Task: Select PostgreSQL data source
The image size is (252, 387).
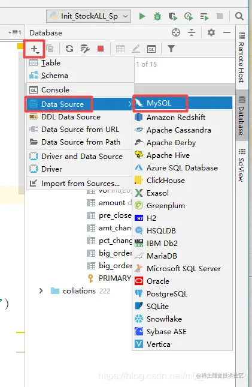Action: pos(183,294)
